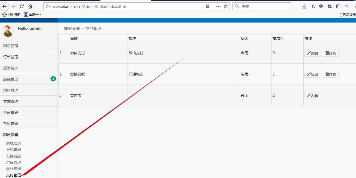Open the page actions three-dot menu
356x178 pixels.
(218, 6)
